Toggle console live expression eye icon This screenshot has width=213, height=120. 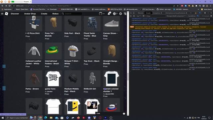pos(143,16)
